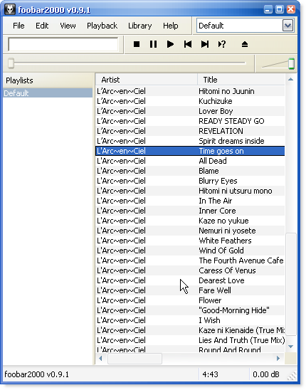Stop playback with the Stop button
Image resolution: width=306 pixels, height=390 pixels.
pyautogui.click(x=137, y=44)
